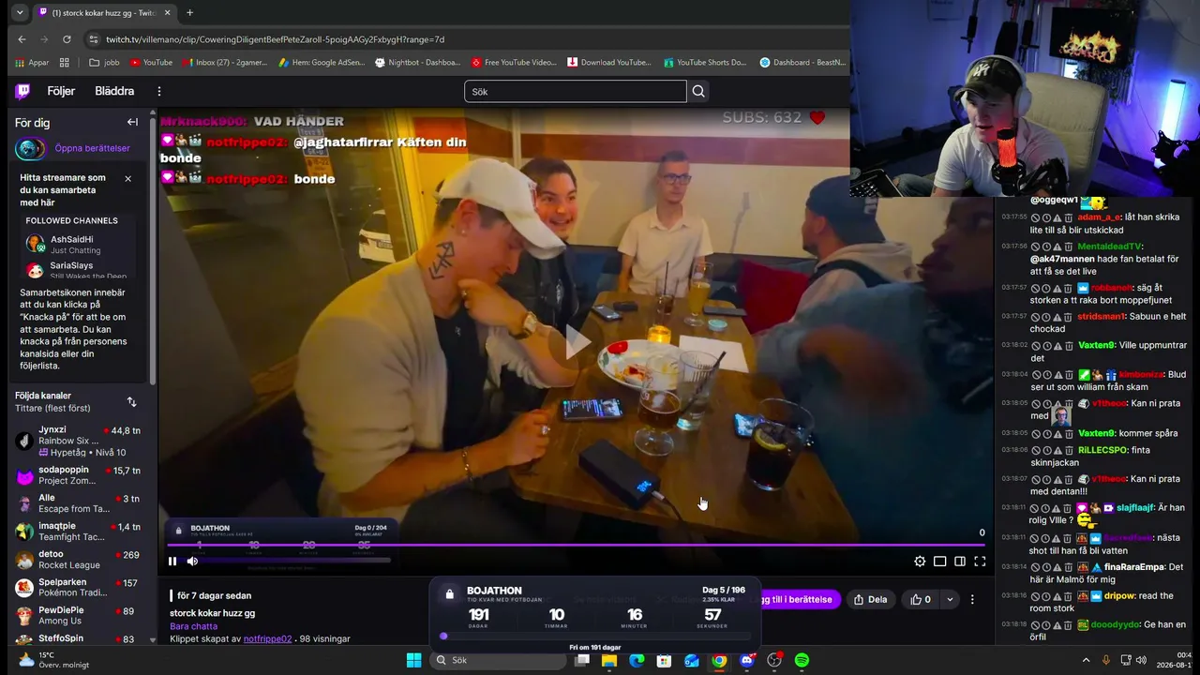
Task: Open the SariaSlays followed channel
Action: click(79, 270)
